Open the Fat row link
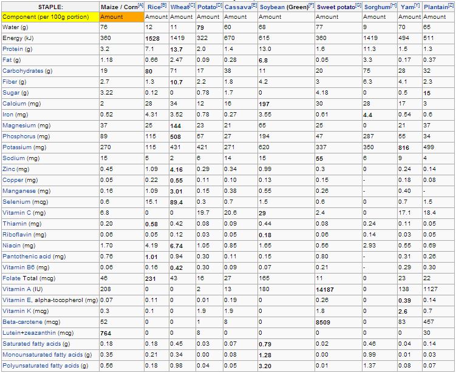The image size is (456, 373). 7,60
